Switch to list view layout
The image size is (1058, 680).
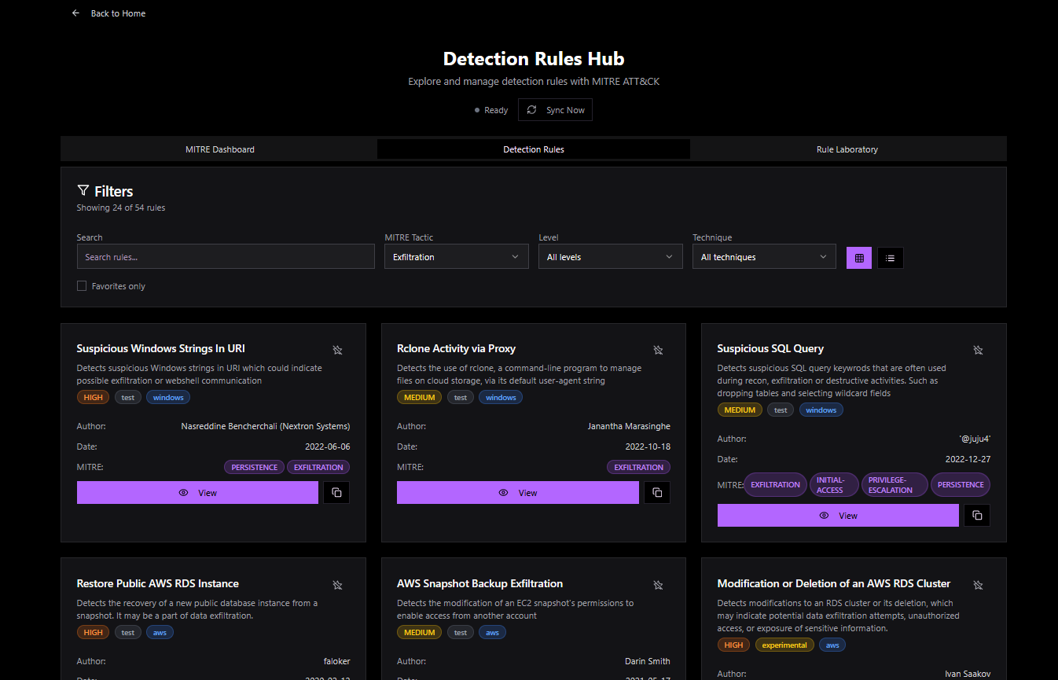click(890, 258)
